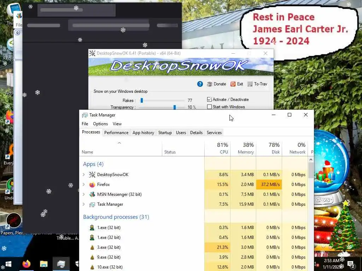Click the tree icon beside 10.exe
The image size is (362, 271).
coord(92,267)
